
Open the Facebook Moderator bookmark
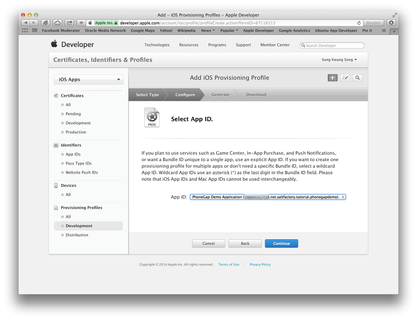pyautogui.click(x=61, y=31)
